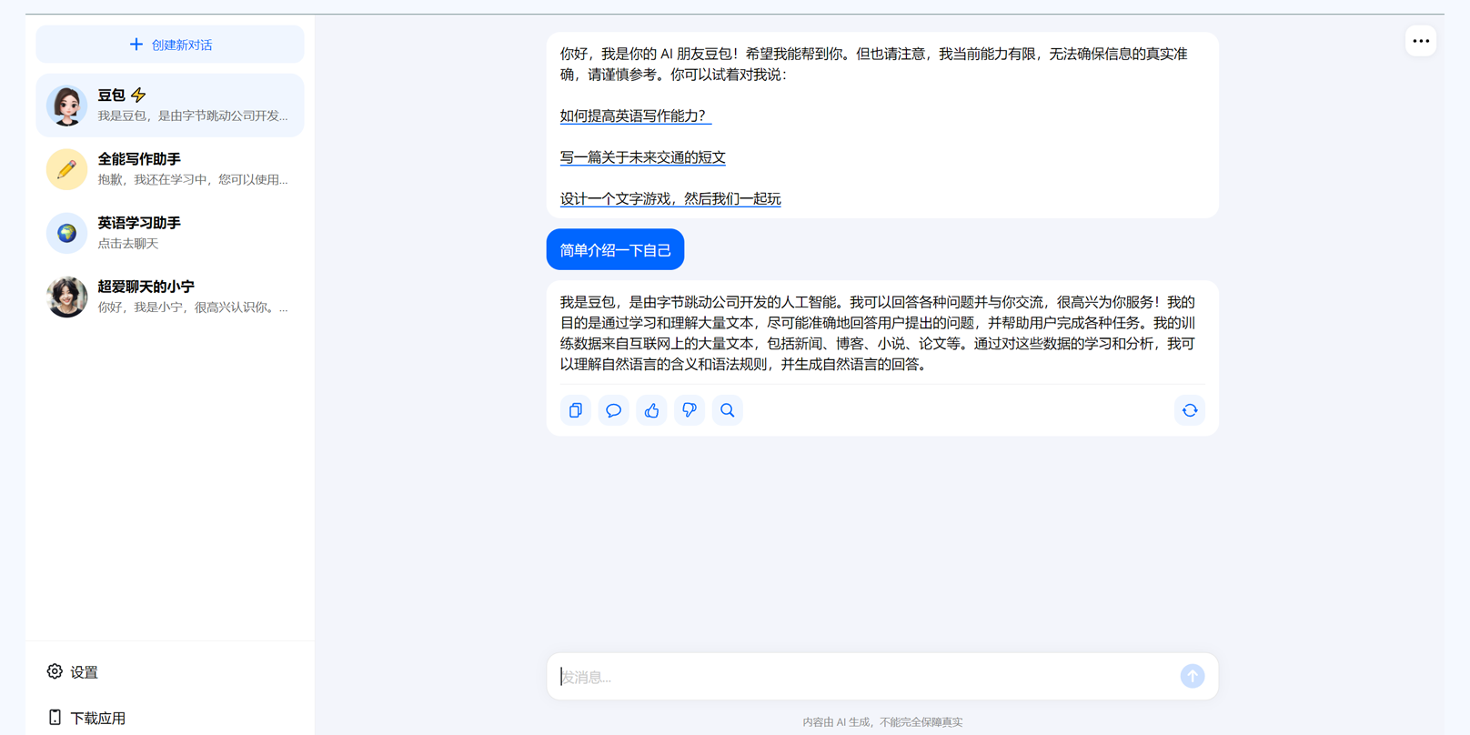
Task: Regenerate the AI response
Action: pyautogui.click(x=1189, y=410)
